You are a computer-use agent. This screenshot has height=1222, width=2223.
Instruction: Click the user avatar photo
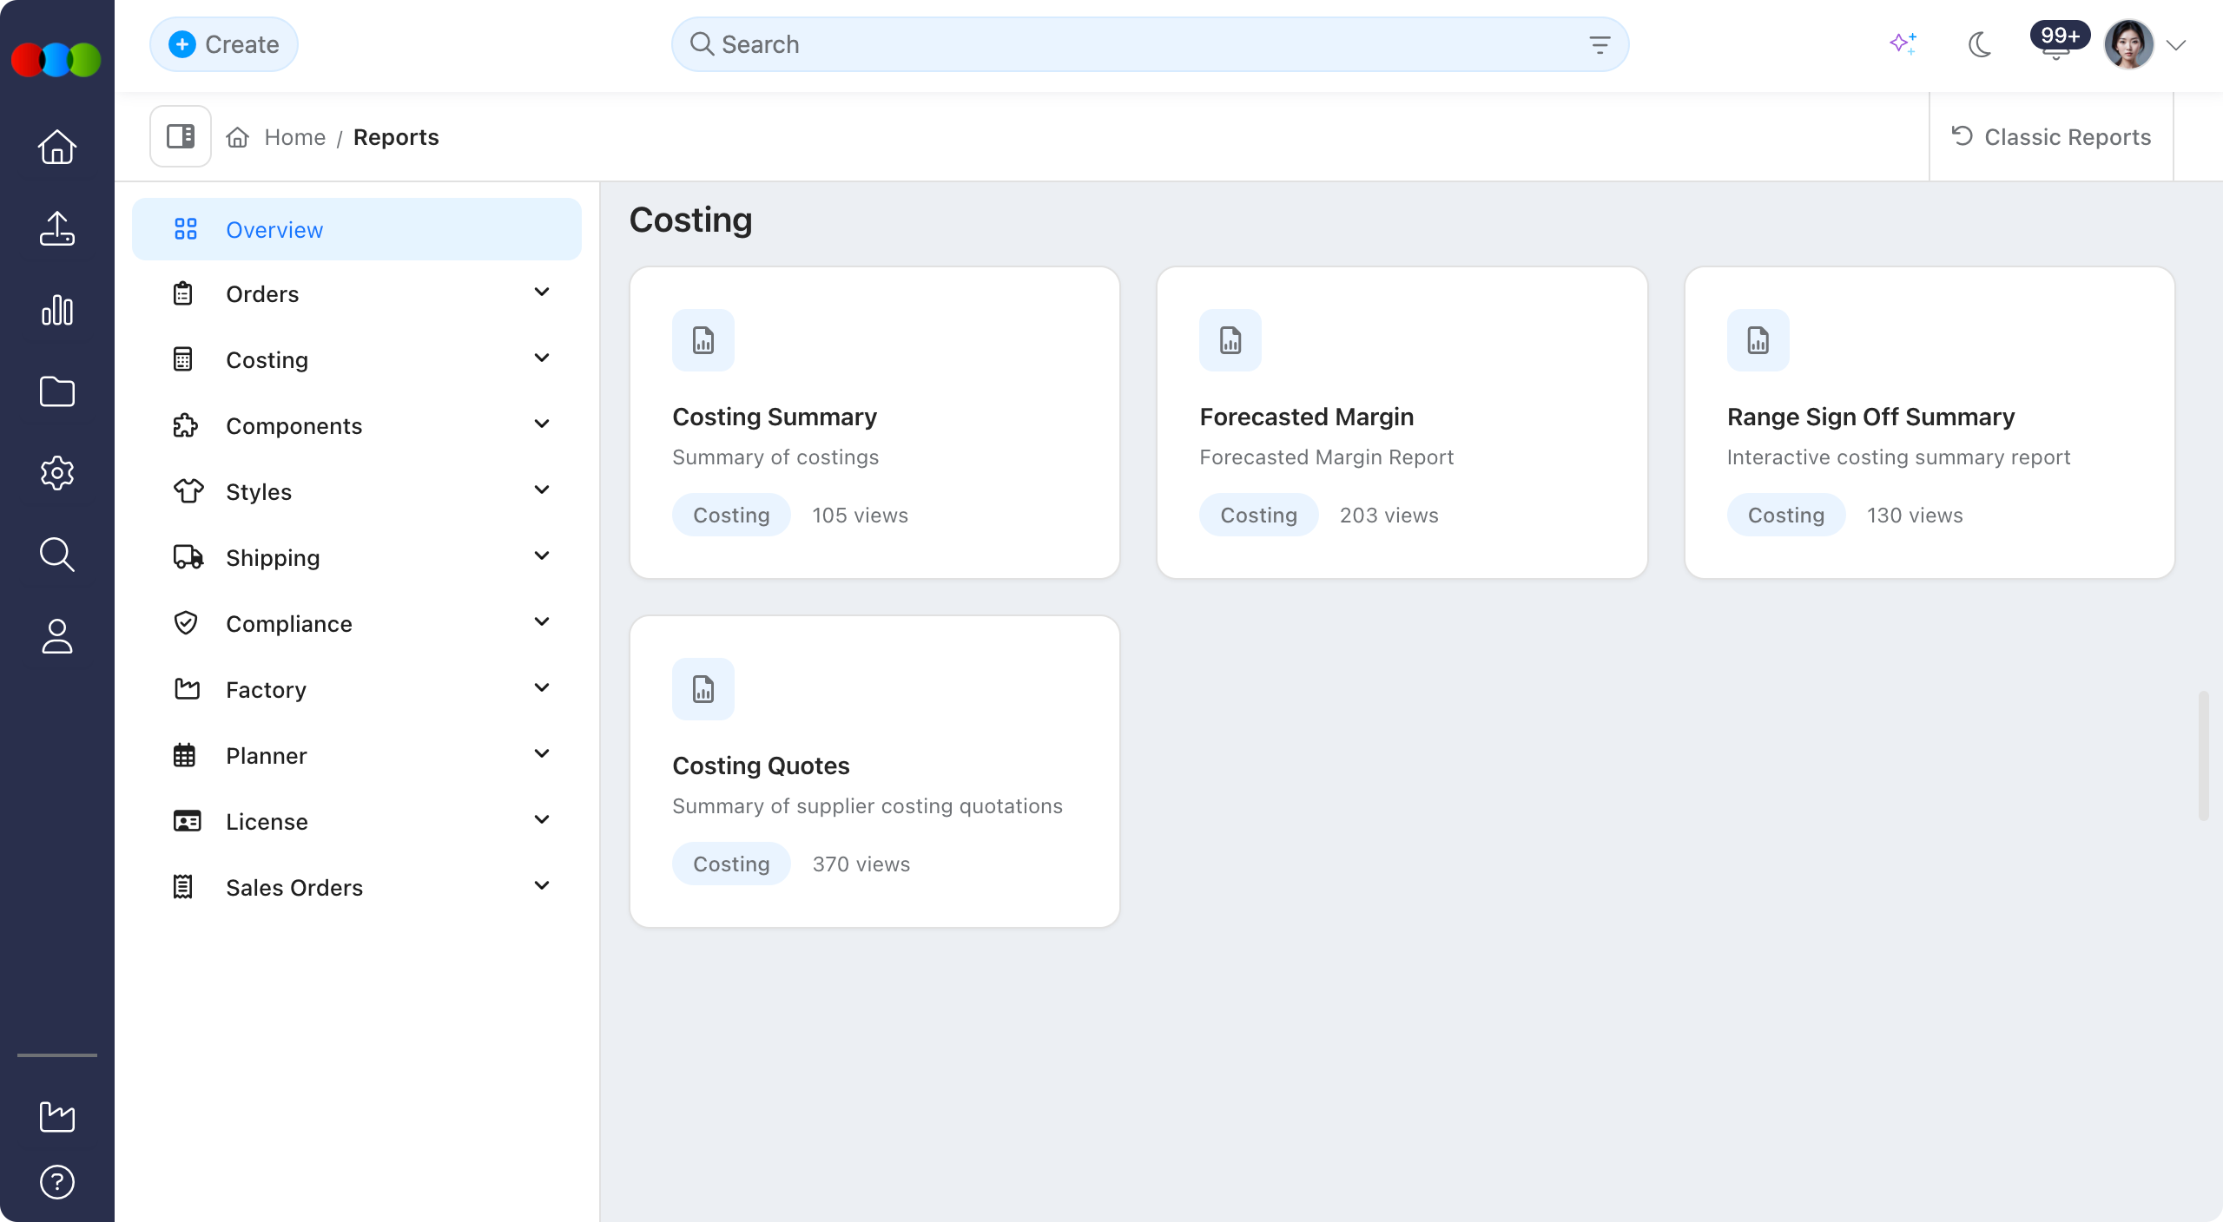[2129, 44]
